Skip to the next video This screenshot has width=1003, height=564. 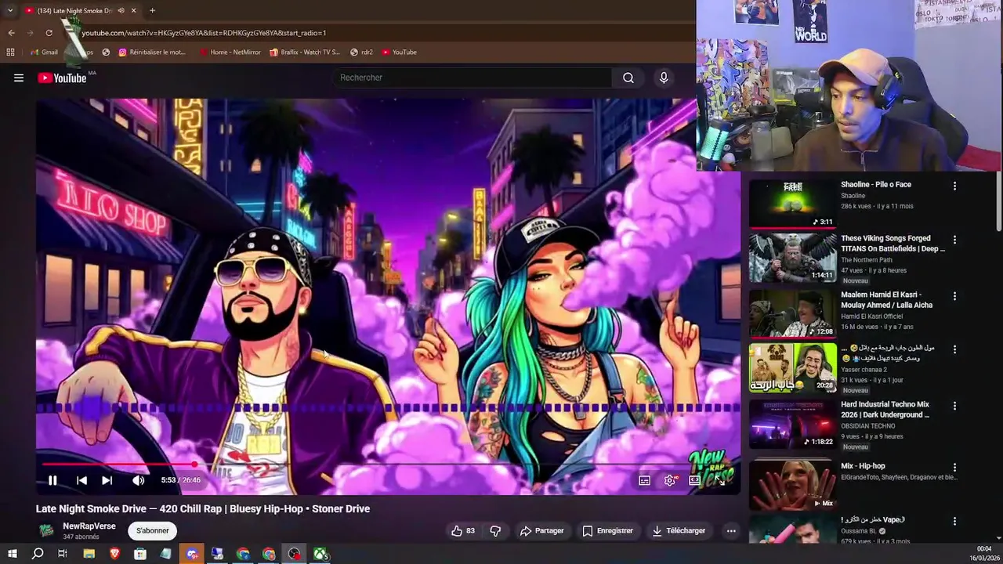tap(107, 480)
